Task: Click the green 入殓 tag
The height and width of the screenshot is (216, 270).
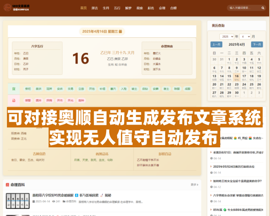Action: pos(124,89)
